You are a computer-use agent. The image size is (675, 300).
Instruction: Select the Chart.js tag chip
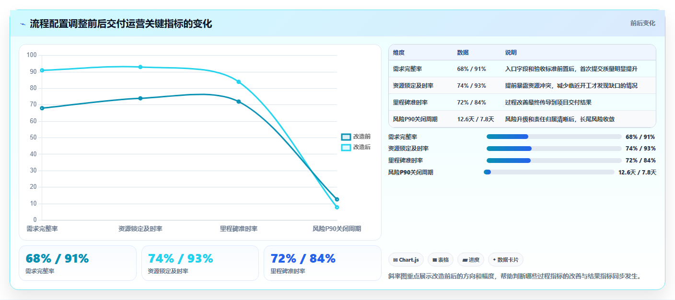406,260
